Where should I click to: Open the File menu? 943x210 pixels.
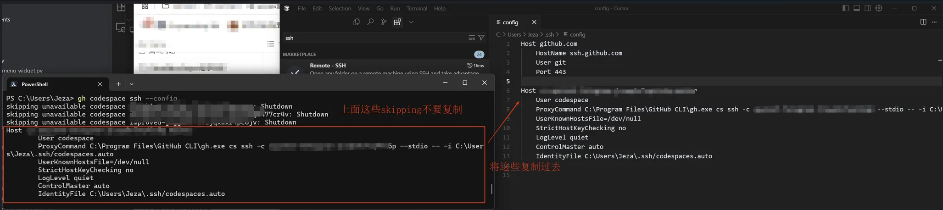point(301,8)
